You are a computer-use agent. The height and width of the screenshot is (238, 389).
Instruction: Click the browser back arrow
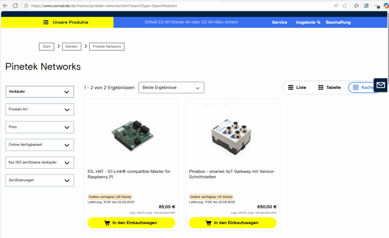click(5, 6)
